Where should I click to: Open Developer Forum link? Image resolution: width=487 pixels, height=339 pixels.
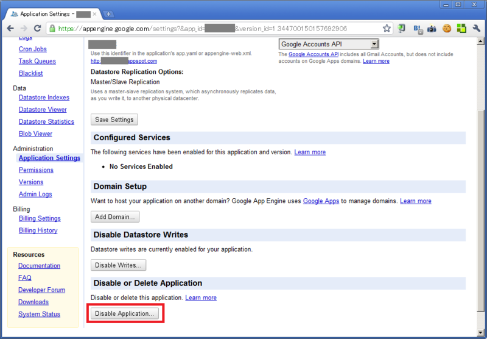point(42,290)
